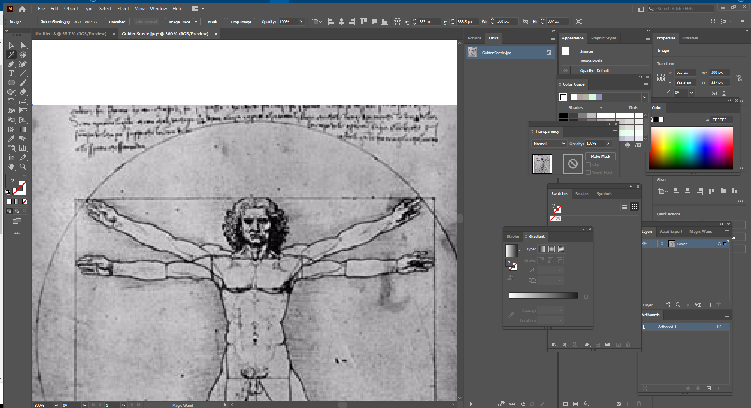Select the Pen tool
This screenshot has width=751, height=408.
click(x=11, y=64)
